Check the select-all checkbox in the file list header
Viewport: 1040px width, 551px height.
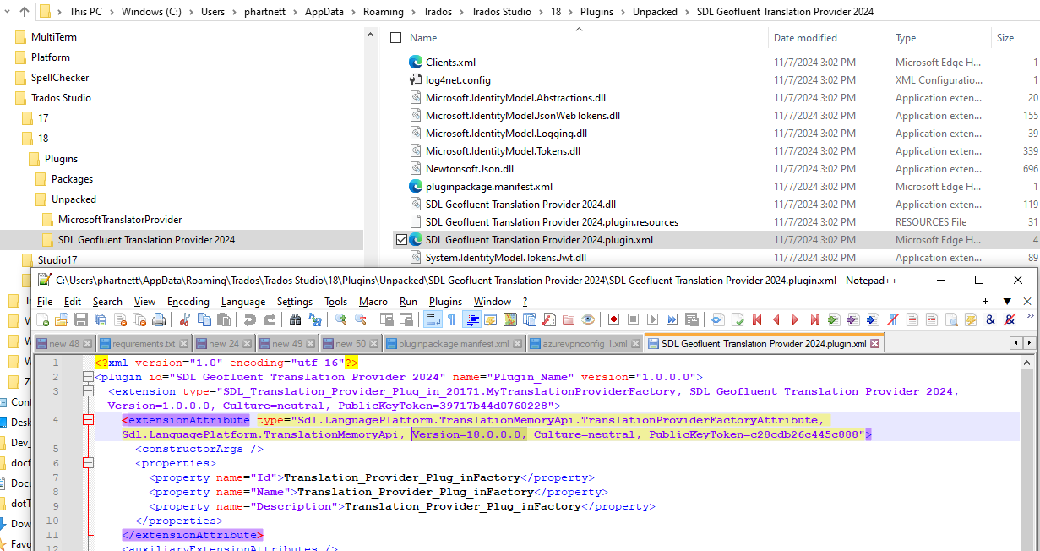click(395, 37)
